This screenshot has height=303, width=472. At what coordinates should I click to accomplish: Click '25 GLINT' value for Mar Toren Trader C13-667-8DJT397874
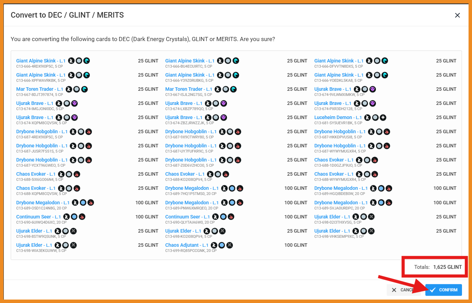point(148,89)
